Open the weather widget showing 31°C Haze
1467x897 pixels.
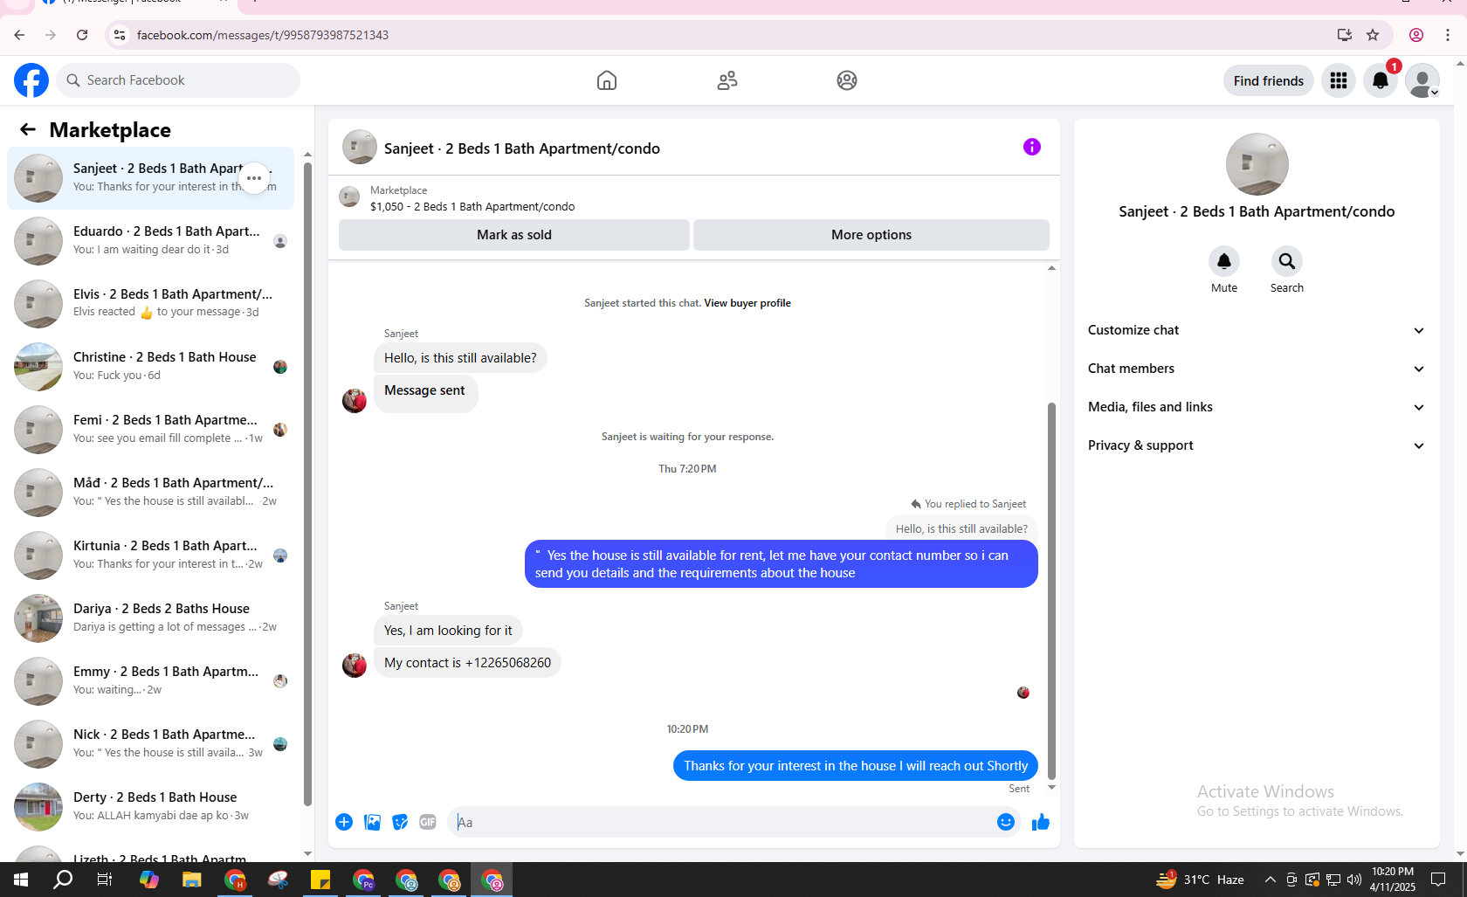[x=1200, y=880]
